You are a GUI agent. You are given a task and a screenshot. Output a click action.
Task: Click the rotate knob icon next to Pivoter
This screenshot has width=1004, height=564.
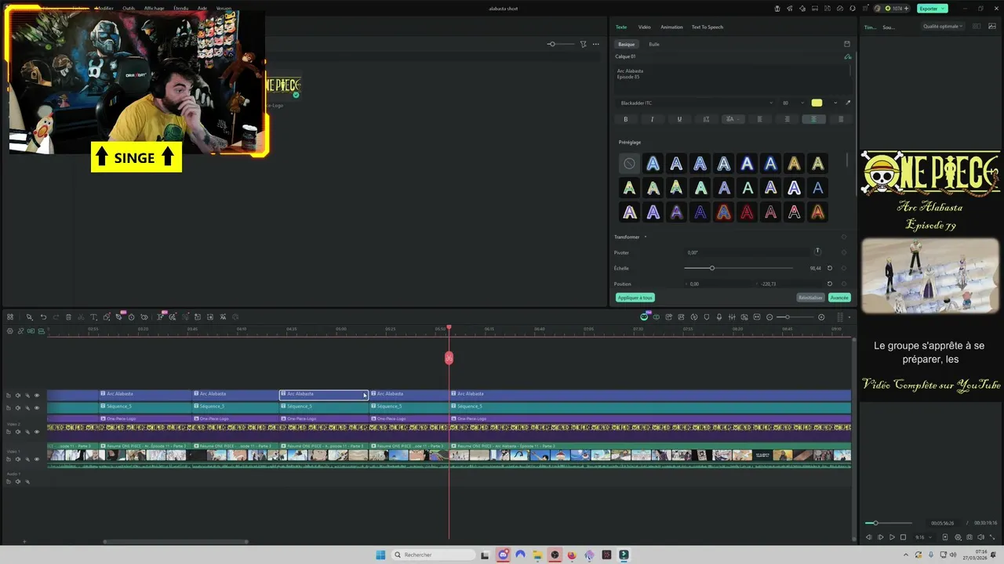[817, 251]
